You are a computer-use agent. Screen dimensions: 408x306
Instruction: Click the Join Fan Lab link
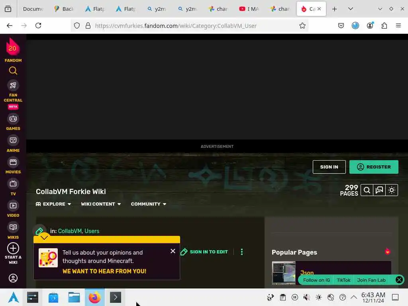tap(371, 280)
